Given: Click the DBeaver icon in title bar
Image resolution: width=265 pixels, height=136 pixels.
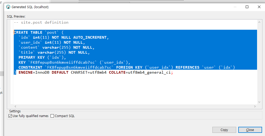Looking at the screenshot, I should tap(8, 7).
